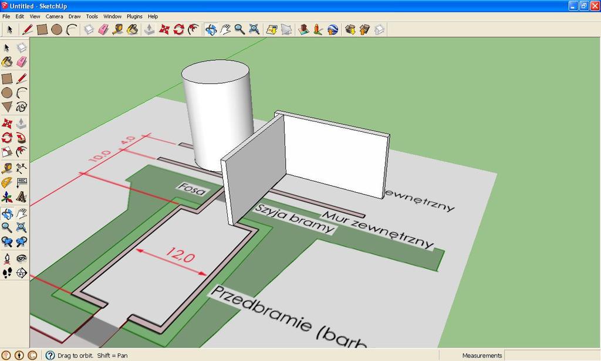The width and height of the screenshot is (601, 361).
Task: Select the arrow Select tool in the left toolset
Action: pos(7,47)
